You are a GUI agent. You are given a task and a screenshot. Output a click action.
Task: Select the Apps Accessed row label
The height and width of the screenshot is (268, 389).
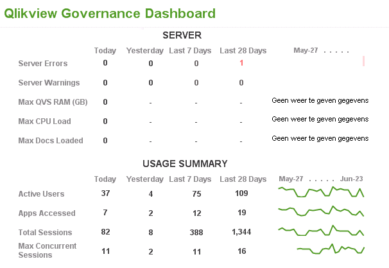tap(47, 213)
